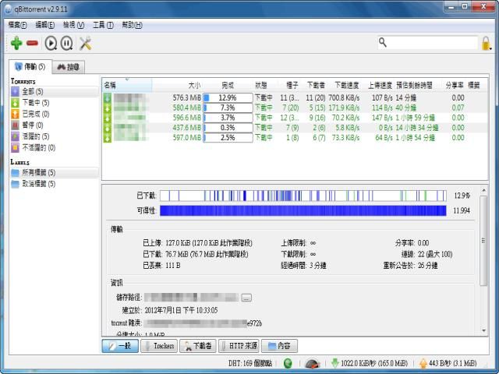Switch to the 搜尋 search tab
Image resolution: width=499 pixels, height=374 pixels.
click(68, 67)
